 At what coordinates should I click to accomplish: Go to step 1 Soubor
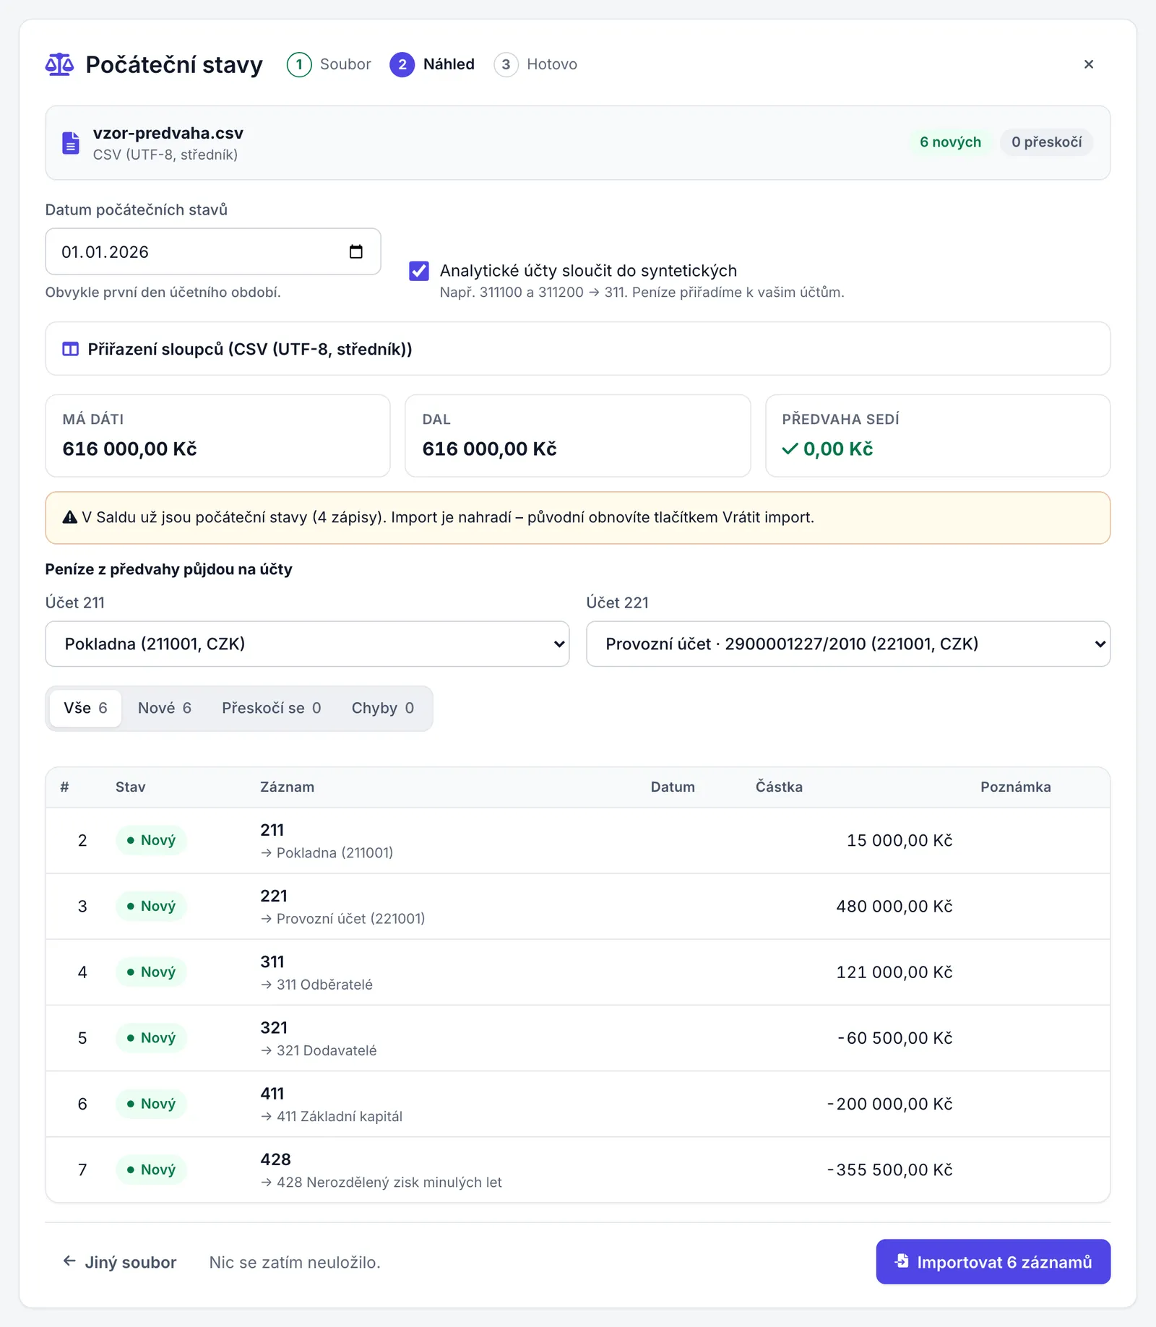329,64
